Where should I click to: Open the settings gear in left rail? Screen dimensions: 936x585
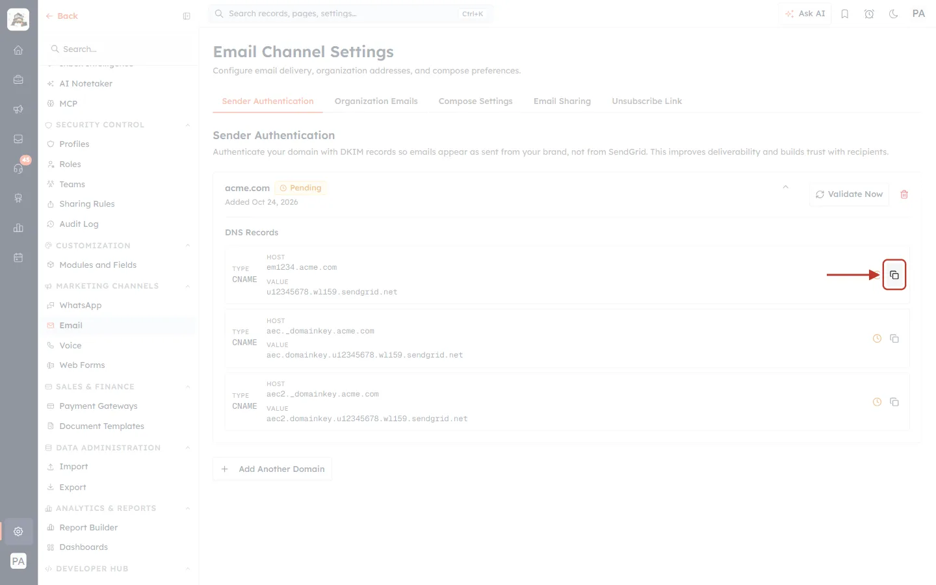(x=18, y=532)
